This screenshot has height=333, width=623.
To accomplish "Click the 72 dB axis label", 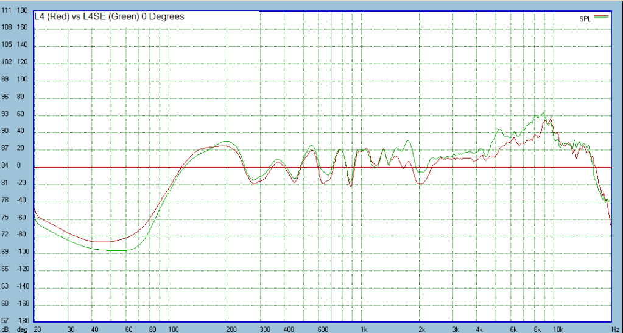I will point(4,235).
